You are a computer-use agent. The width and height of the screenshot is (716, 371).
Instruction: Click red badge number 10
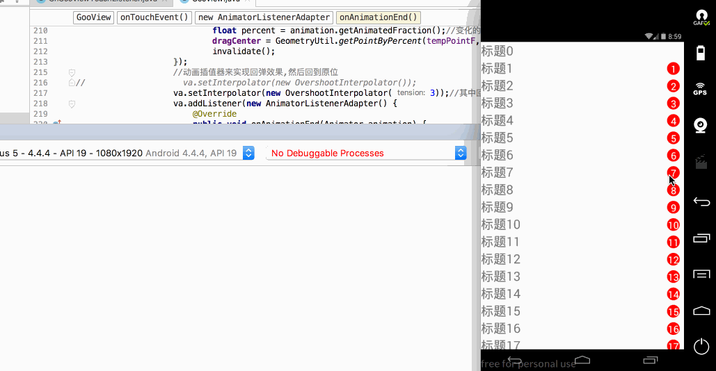[x=673, y=224]
